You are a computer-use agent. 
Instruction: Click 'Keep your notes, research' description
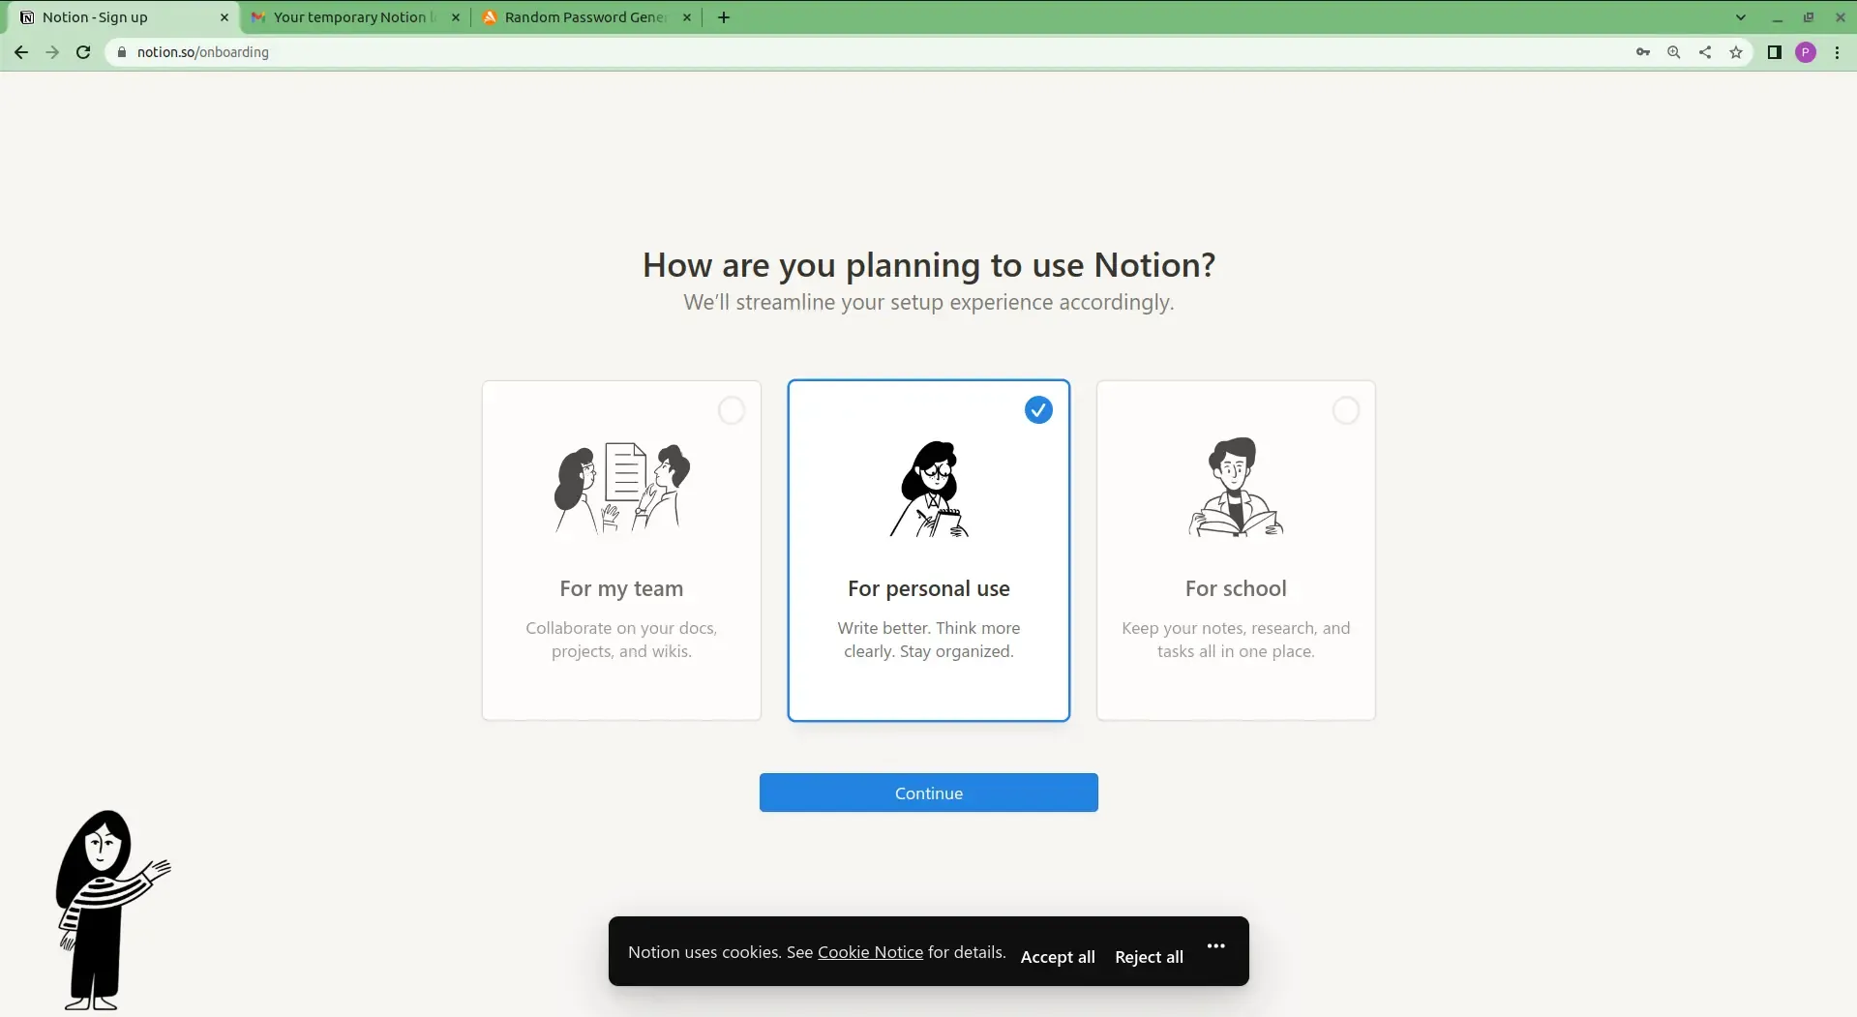click(x=1236, y=640)
